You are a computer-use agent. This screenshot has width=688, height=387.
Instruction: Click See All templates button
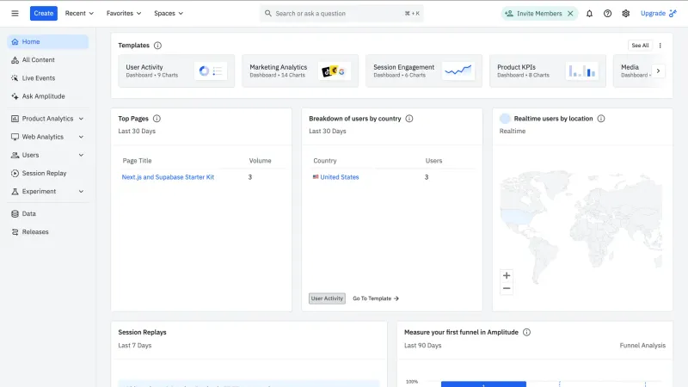[640, 46]
